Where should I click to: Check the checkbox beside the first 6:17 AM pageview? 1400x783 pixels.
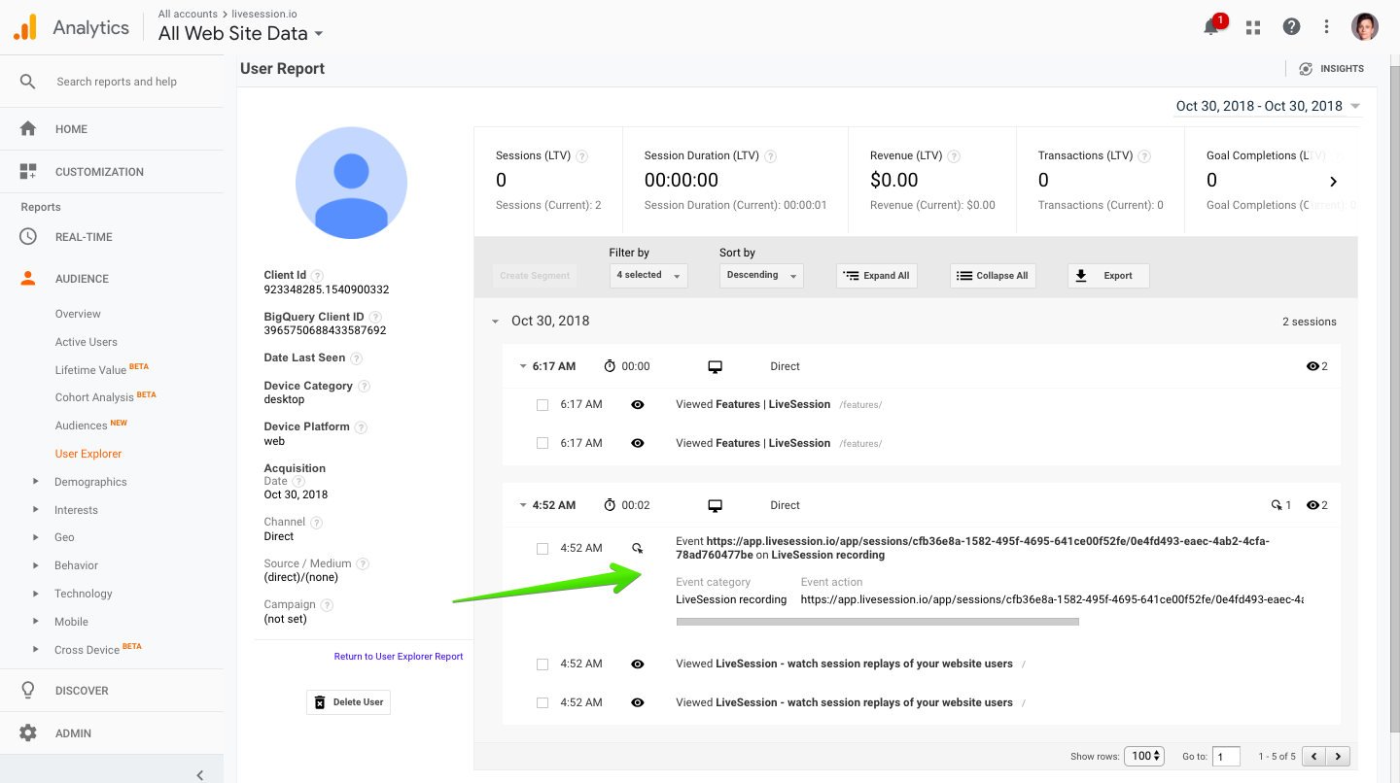(x=542, y=404)
